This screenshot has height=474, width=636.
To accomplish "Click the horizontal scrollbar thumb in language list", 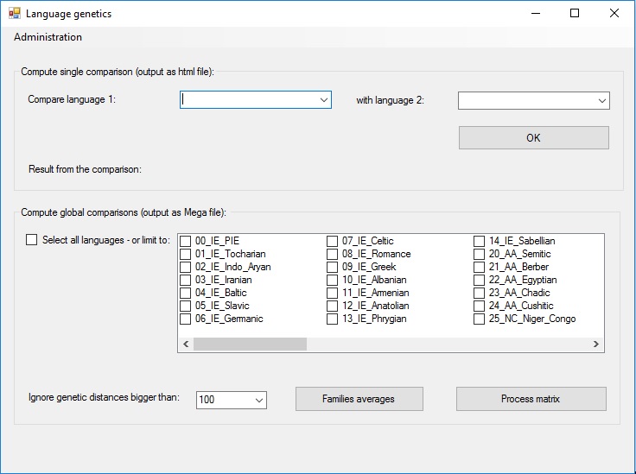I will click(x=250, y=344).
